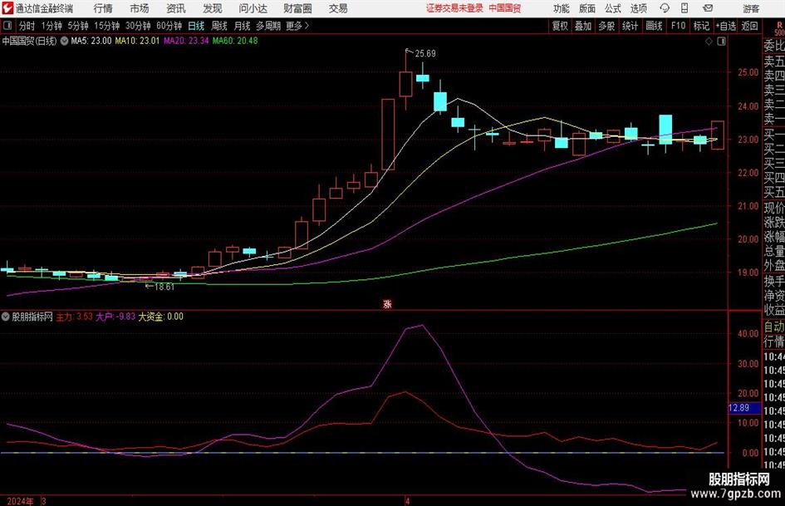Click the 18.61 low price label
785x506 pixels.
point(164,287)
